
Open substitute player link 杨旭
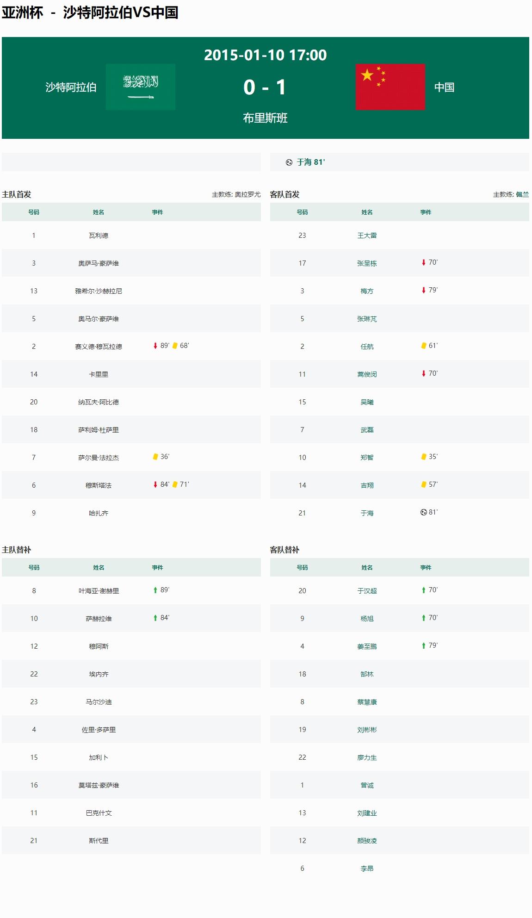(x=367, y=619)
